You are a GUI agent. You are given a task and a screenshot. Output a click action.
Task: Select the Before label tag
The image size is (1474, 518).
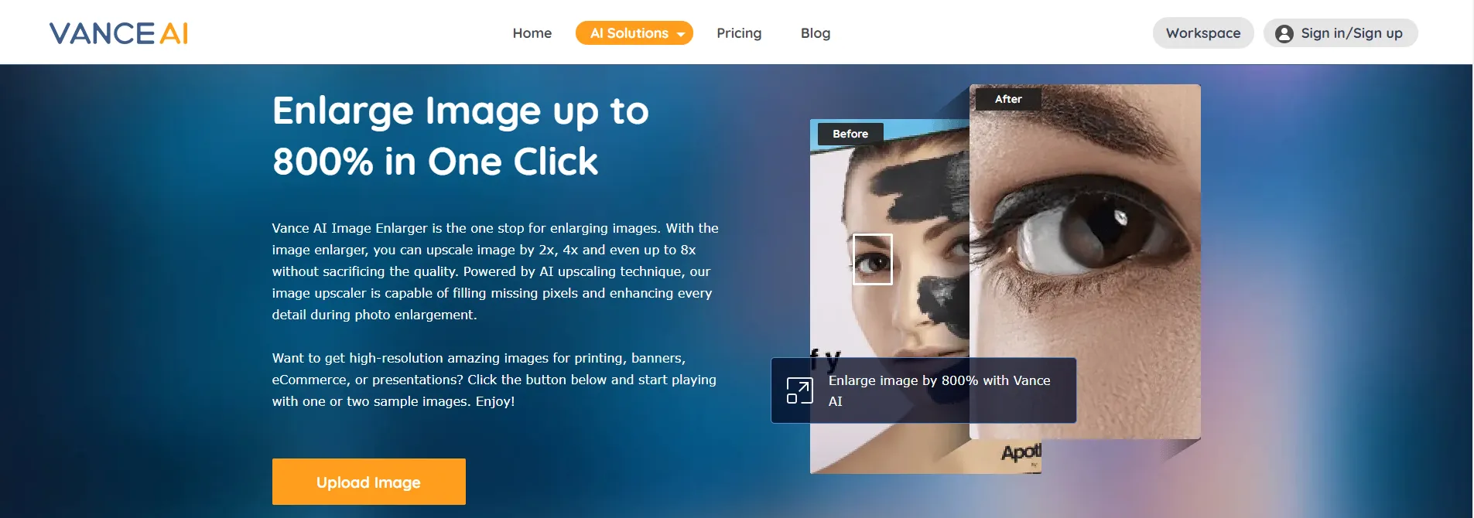[850, 134]
